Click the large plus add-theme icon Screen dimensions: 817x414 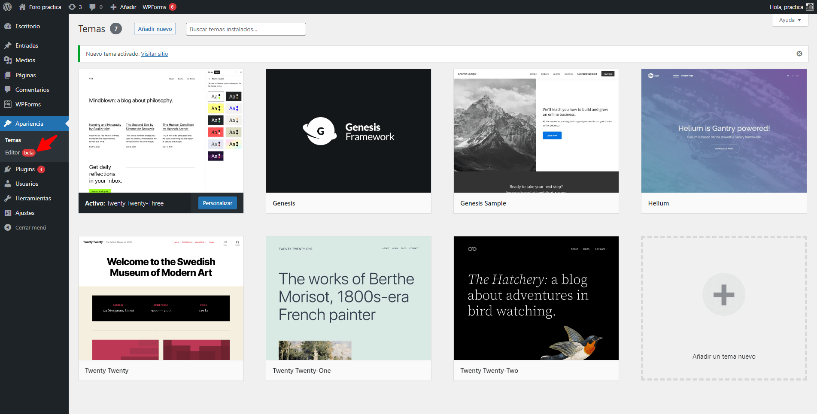click(x=724, y=295)
